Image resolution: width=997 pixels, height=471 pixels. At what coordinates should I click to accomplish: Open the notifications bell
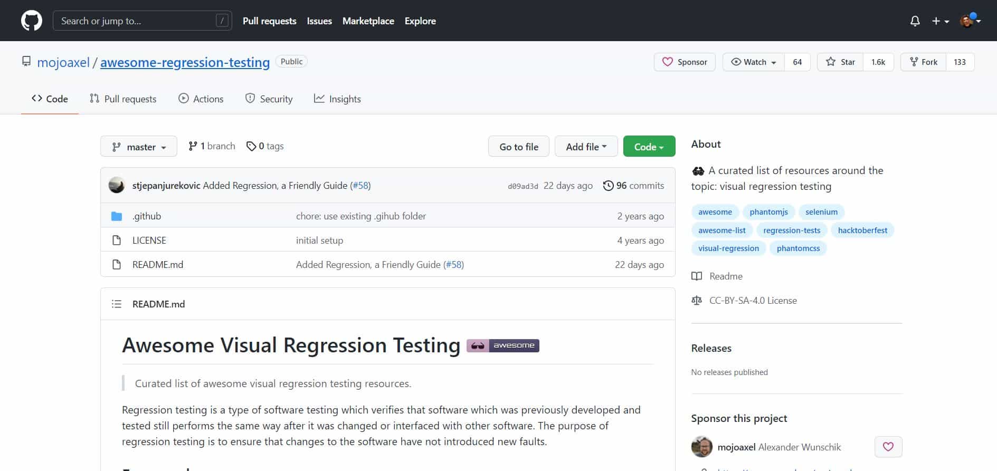[915, 21]
